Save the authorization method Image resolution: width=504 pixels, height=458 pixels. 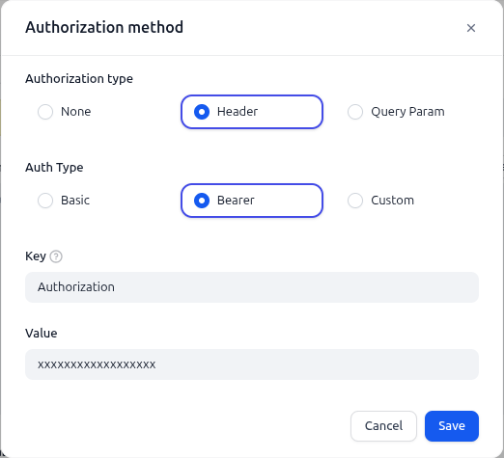452,426
